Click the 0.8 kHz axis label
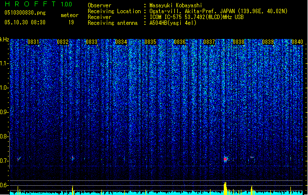 4,136
